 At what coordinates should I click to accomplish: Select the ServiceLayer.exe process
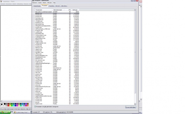click(x=57, y=60)
